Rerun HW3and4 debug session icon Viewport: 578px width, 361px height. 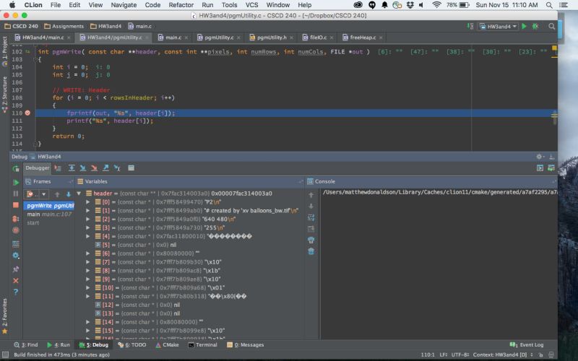pos(16,169)
